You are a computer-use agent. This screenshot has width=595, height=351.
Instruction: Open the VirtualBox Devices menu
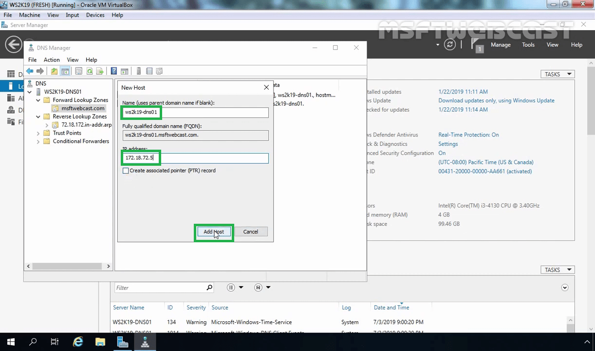tap(95, 15)
